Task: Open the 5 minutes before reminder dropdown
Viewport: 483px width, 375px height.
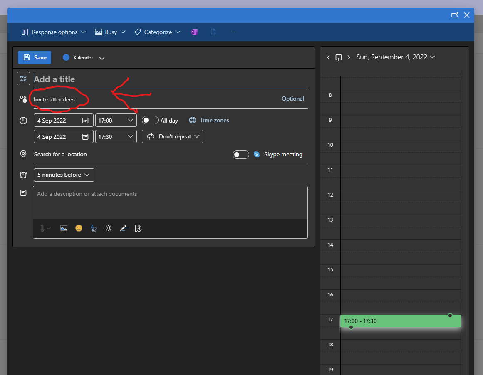Action: tap(64, 175)
